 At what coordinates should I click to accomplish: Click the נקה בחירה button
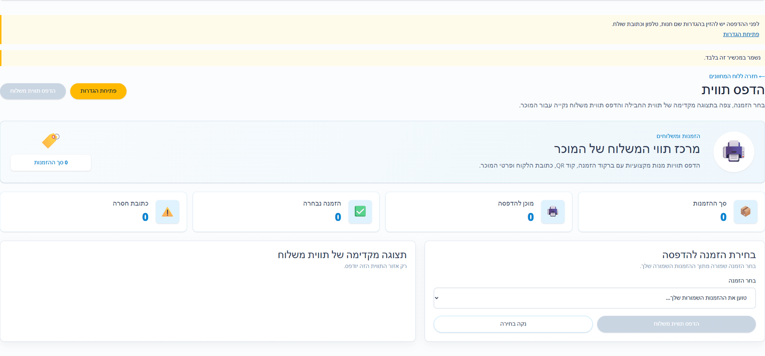point(513,324)
